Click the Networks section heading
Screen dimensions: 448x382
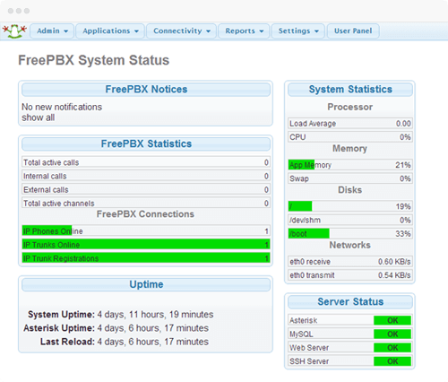click(350, 245)
